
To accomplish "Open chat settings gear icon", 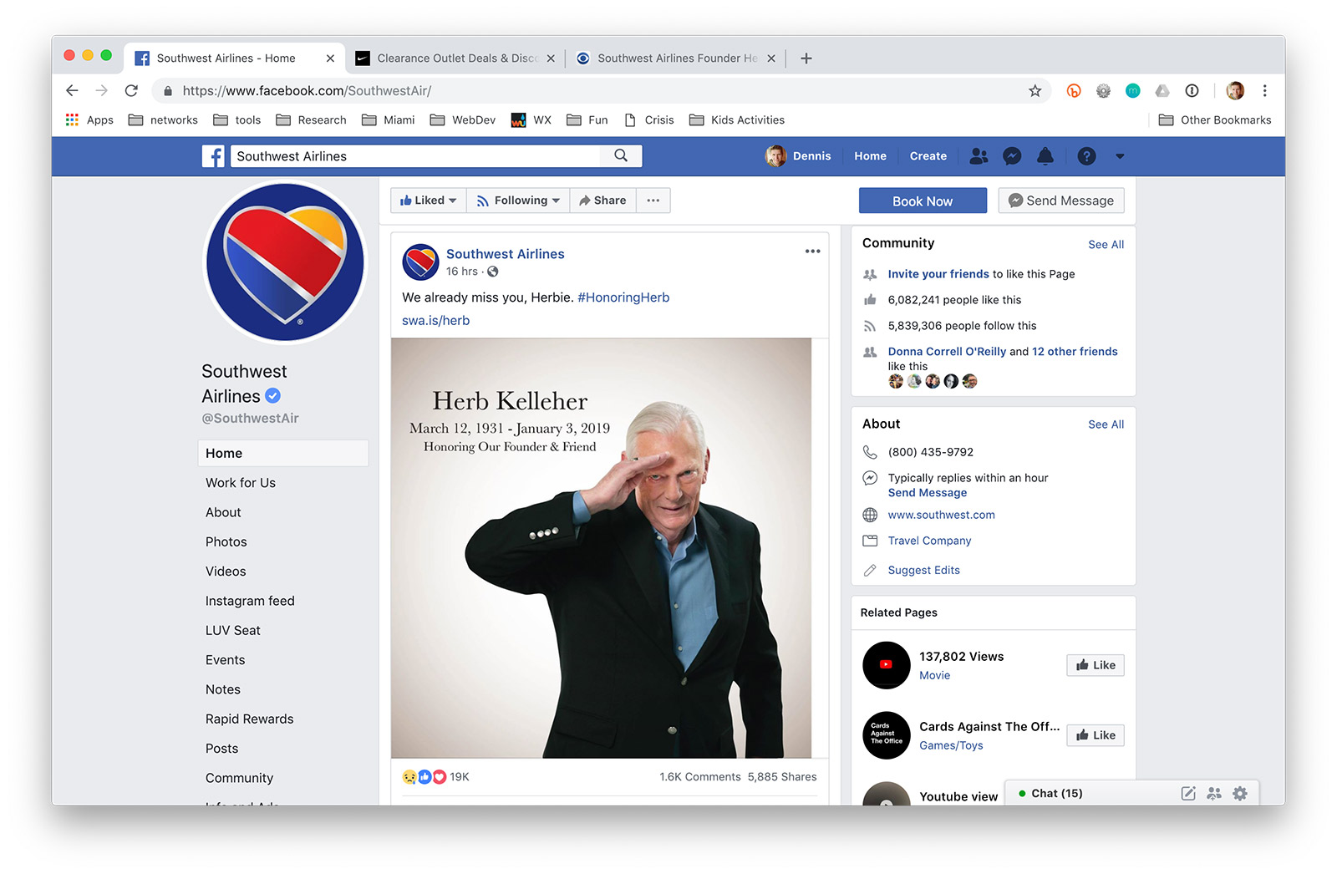I will point(1240,794).
